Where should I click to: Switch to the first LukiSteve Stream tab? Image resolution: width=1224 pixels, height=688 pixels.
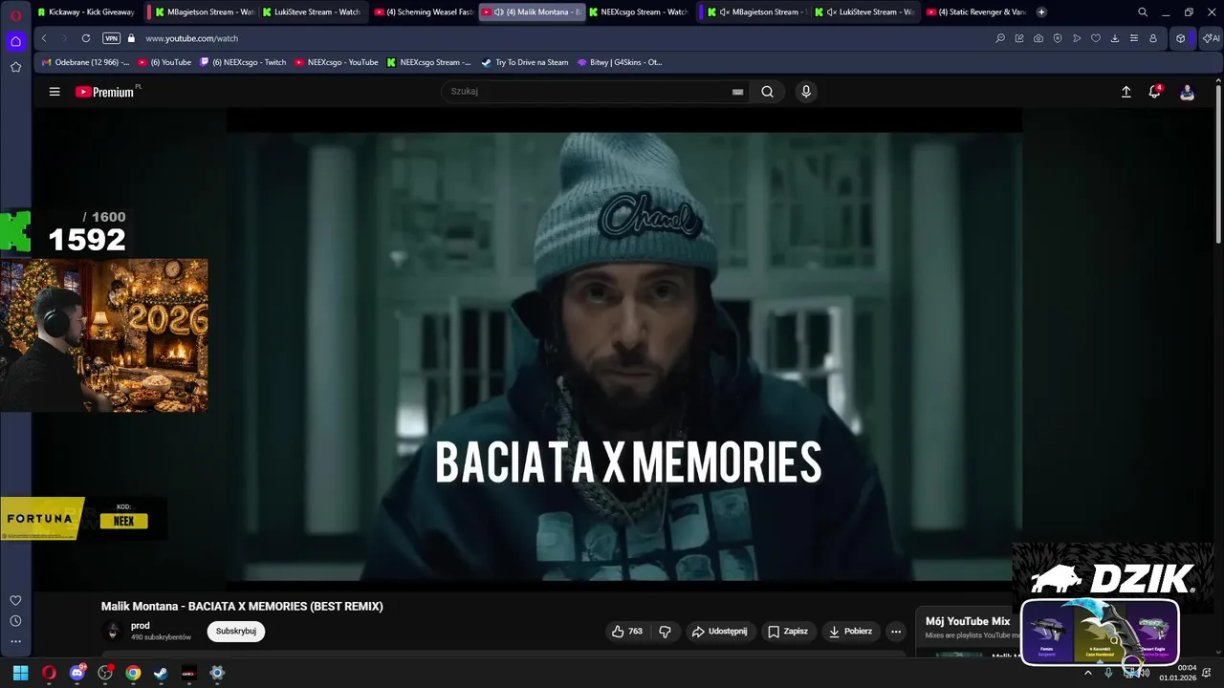pos(312,12)
